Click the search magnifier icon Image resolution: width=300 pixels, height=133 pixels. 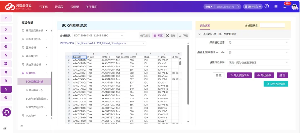click(x=238, y=7)
